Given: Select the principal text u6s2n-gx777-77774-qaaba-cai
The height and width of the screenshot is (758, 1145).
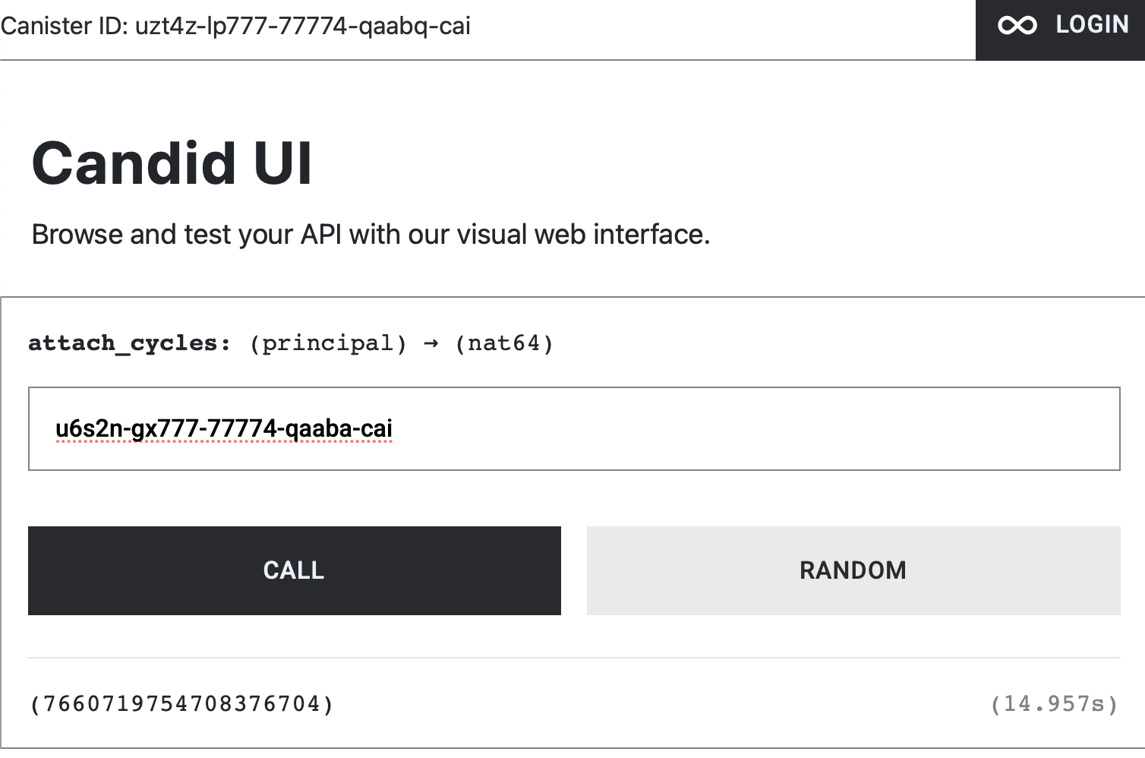Looking at the screenshot, I should [223, 428].
